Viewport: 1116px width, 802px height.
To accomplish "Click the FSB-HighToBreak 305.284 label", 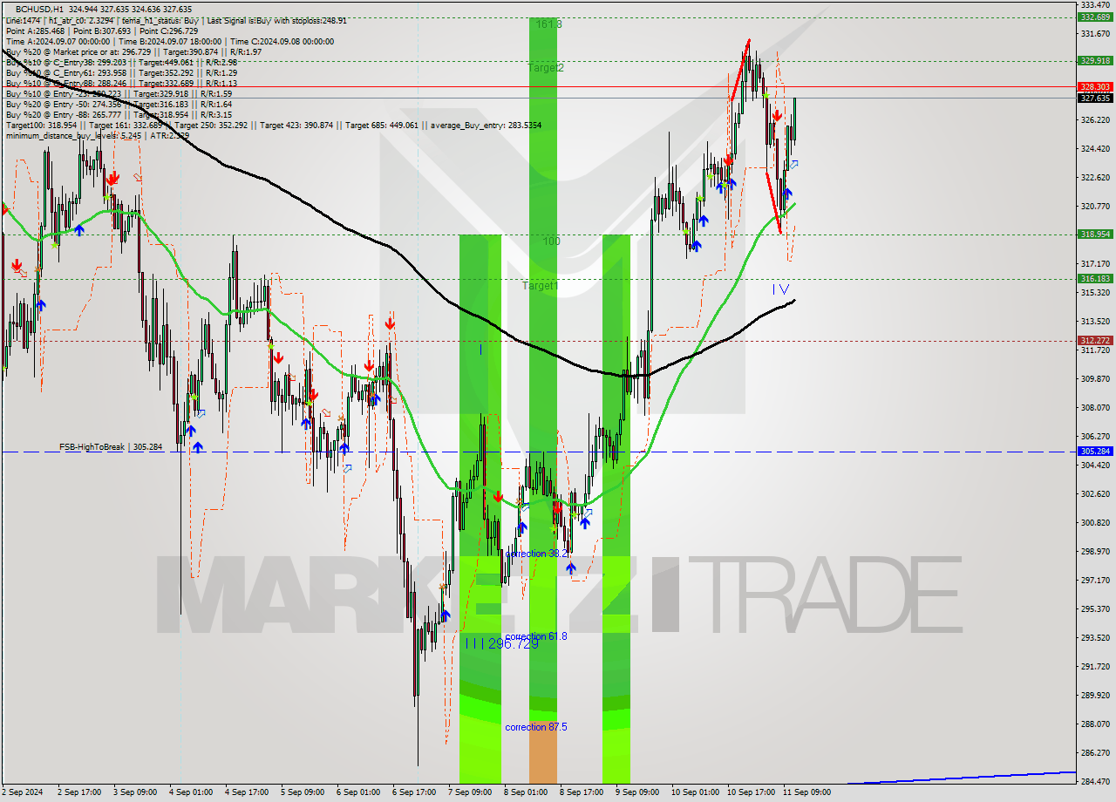I will pos(111,447).
